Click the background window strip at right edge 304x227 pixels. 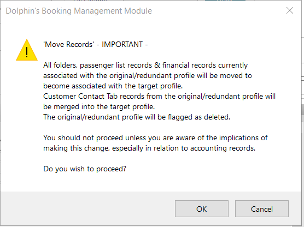click(303, 58)
